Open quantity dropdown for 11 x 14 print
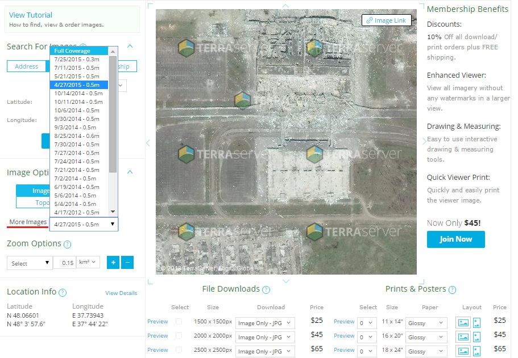The width and height of the screenshot is (518, 358). click(367, 323)
